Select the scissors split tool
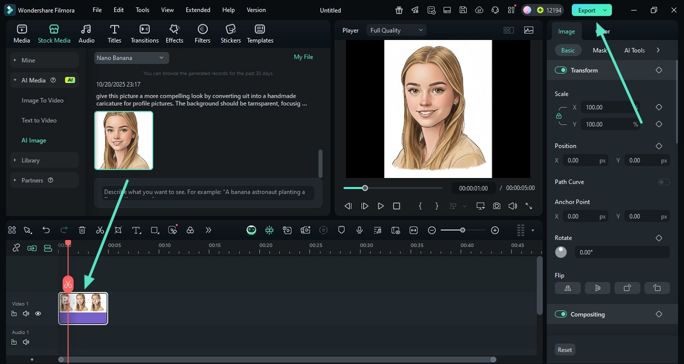The image size is (684, 364). pyautogui.click(x=100, y=230)
